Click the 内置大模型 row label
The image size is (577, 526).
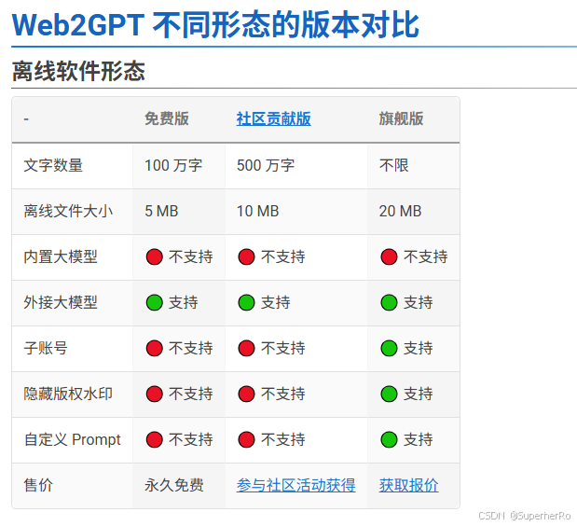coord(61,256)
